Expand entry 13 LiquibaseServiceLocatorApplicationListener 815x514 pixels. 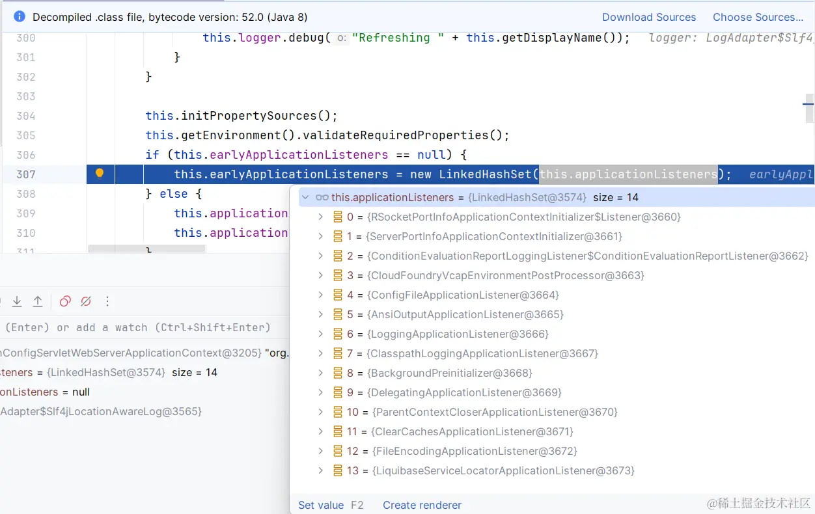click(x=320, y=470)
